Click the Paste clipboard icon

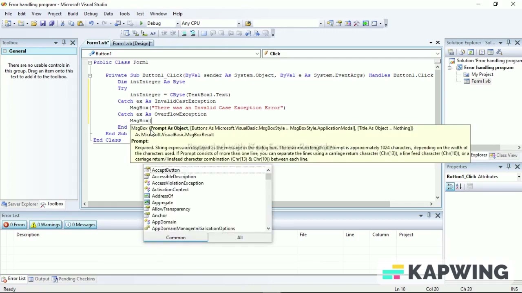80,23
